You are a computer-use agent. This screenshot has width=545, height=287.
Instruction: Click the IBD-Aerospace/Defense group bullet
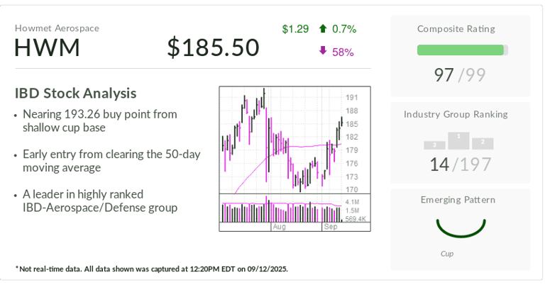[x=99, y=201]
